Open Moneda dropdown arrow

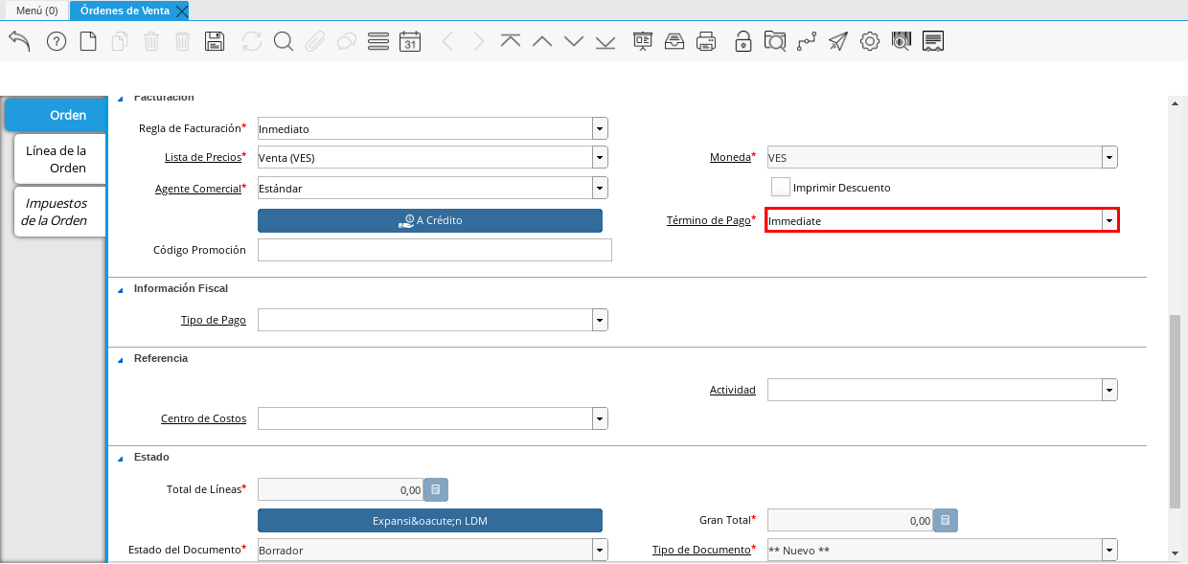(1109, 157)
